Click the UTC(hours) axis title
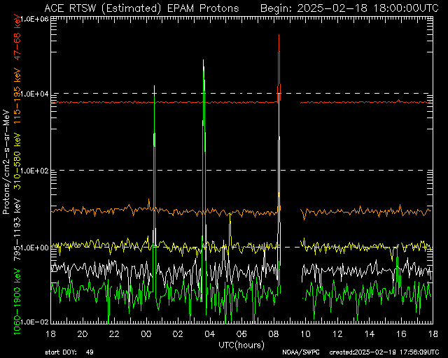The image size is (448, 358). (x=241, y=345)
